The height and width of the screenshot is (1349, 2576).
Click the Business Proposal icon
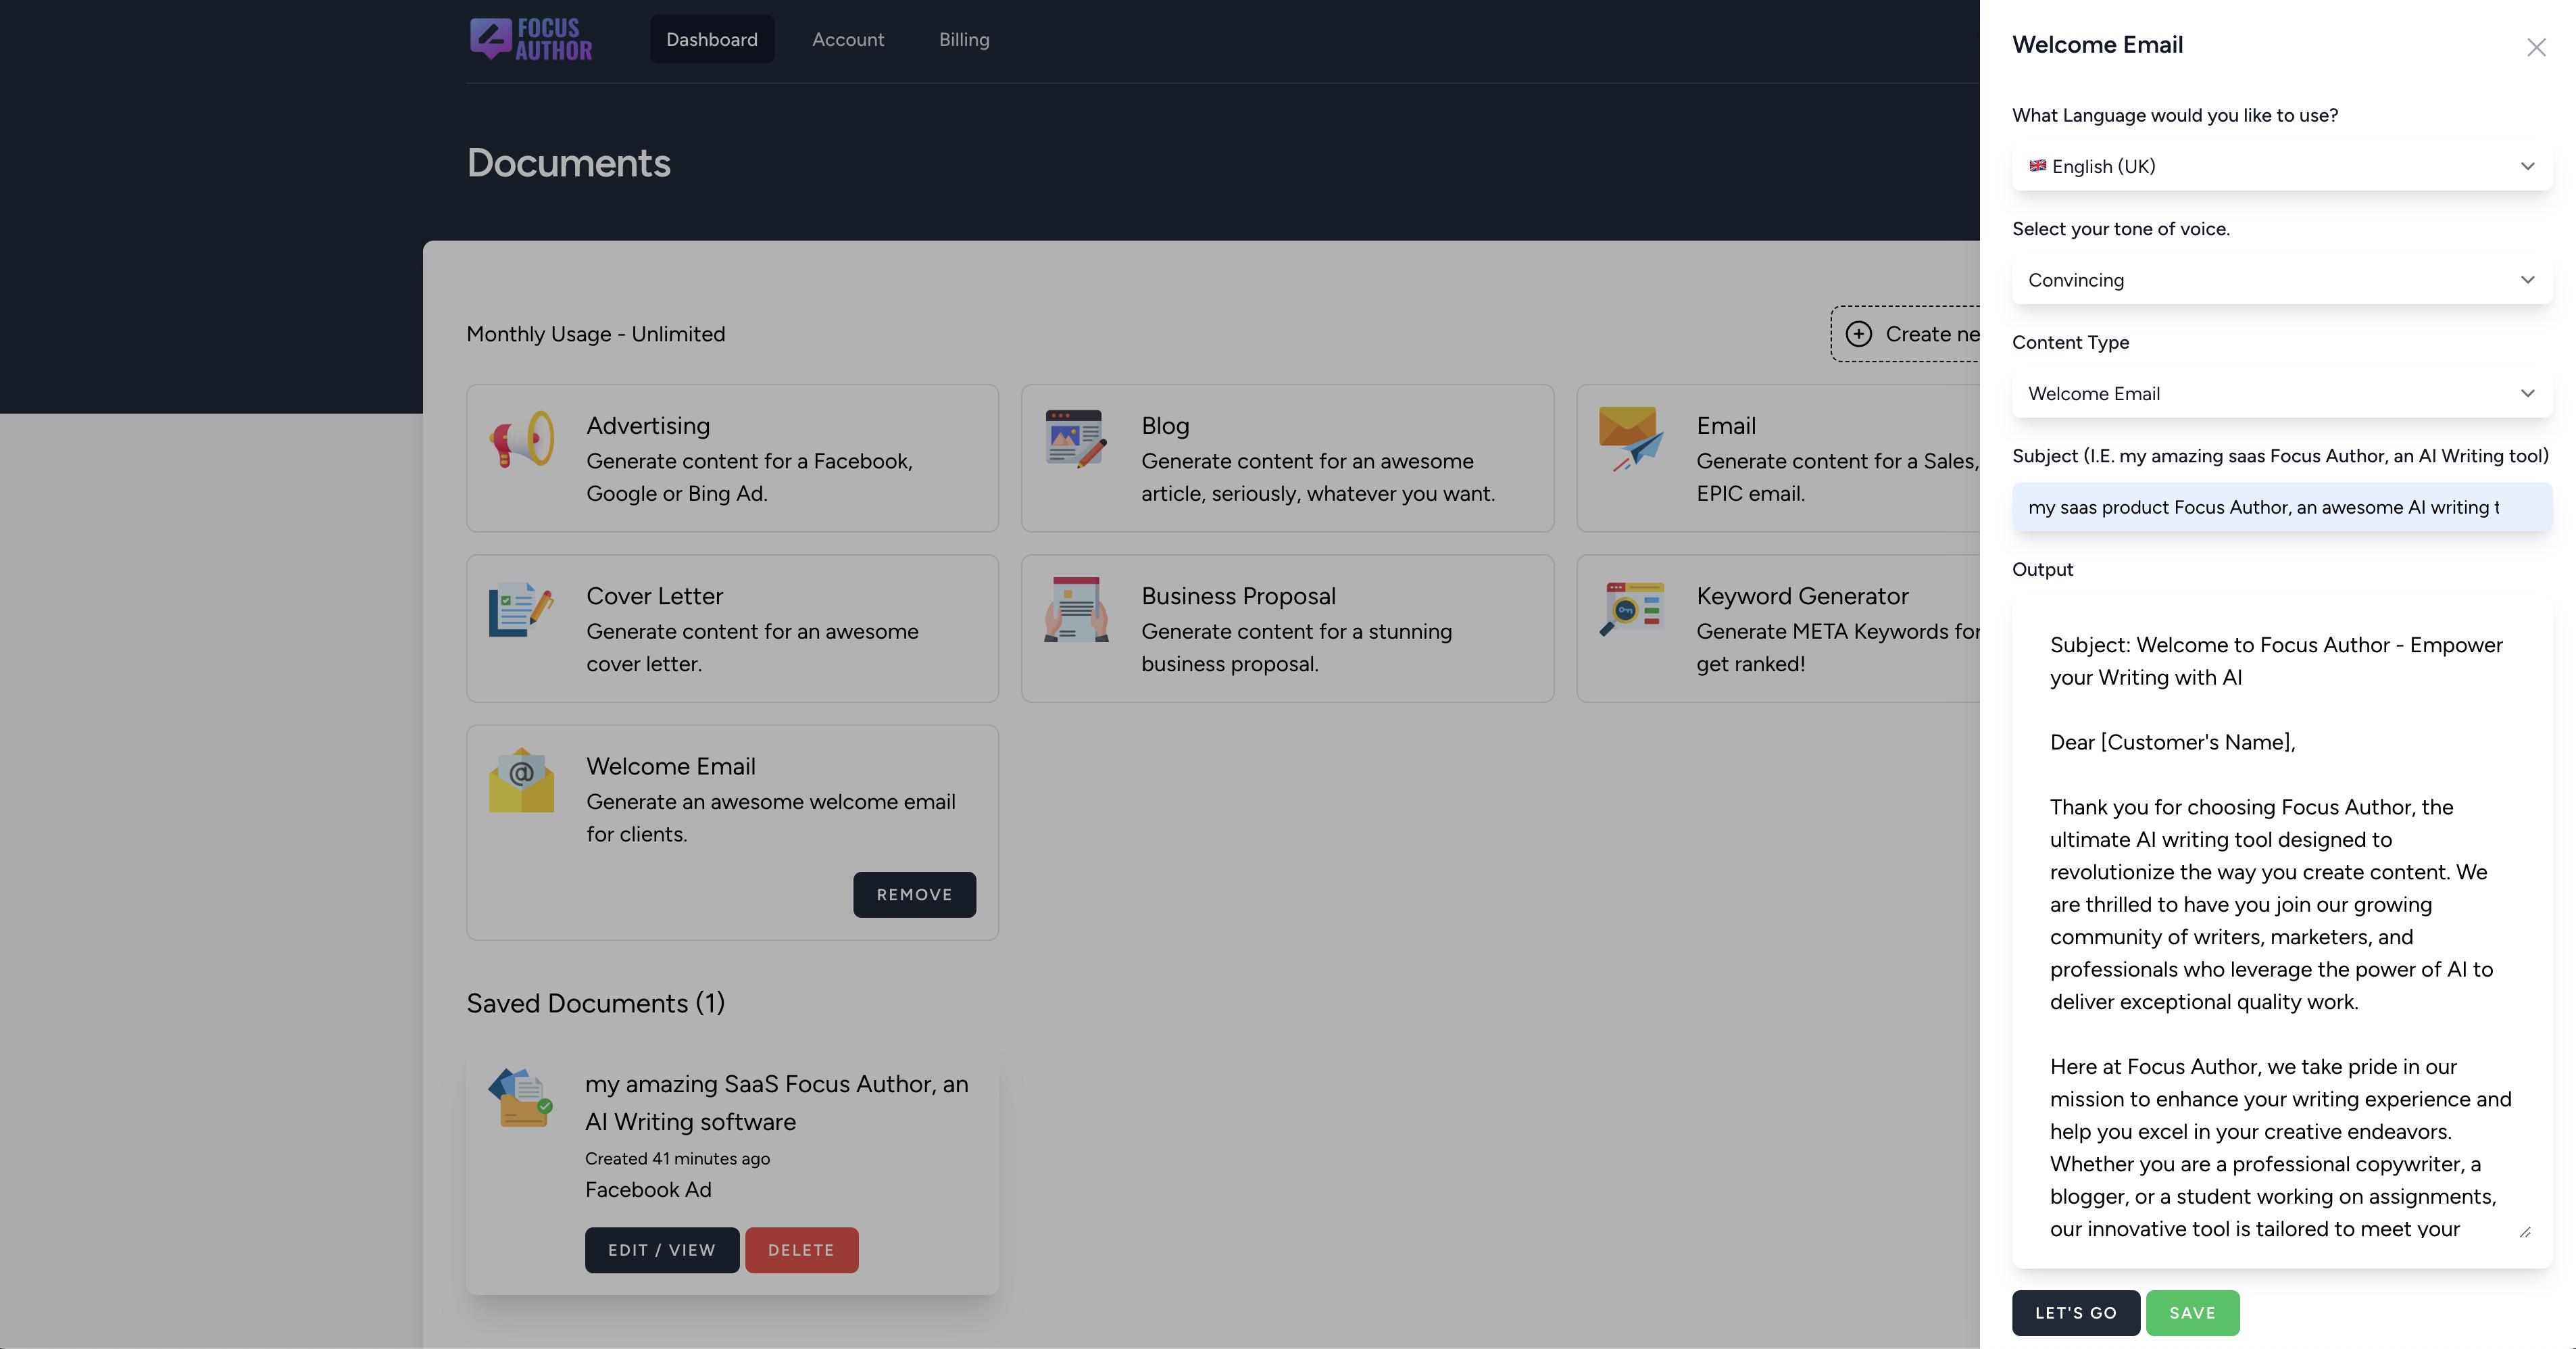click(1075, 609)
